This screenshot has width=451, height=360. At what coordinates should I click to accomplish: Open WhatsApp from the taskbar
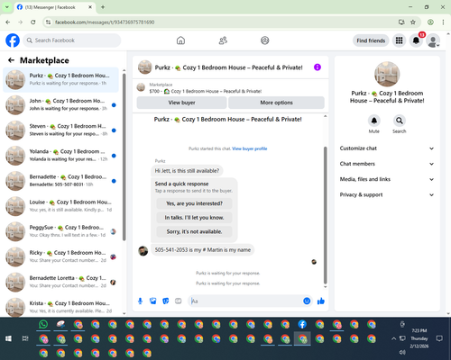[x=43, y=324]
